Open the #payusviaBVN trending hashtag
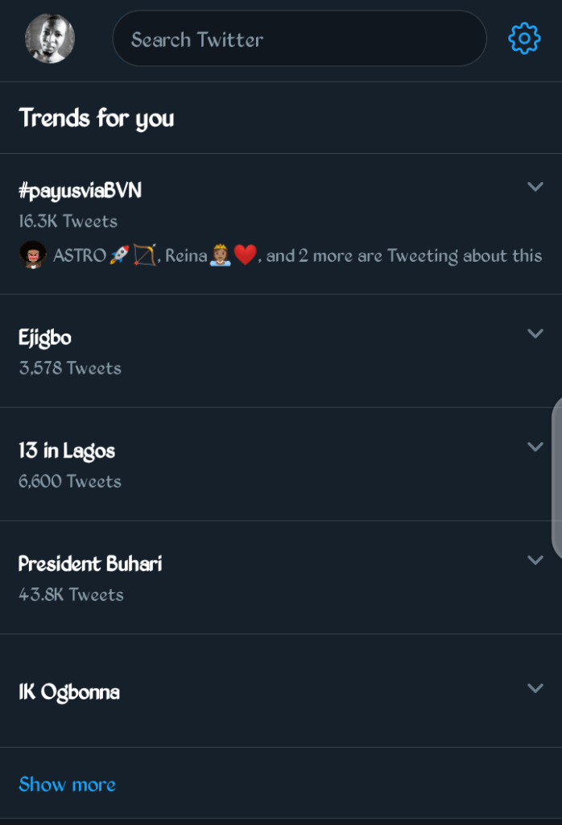The image size is (562, 825). pos(81,191)
